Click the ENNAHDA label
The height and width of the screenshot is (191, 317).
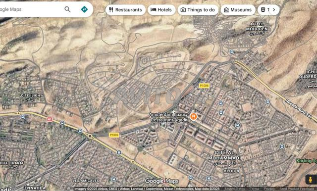click(35, 188)
